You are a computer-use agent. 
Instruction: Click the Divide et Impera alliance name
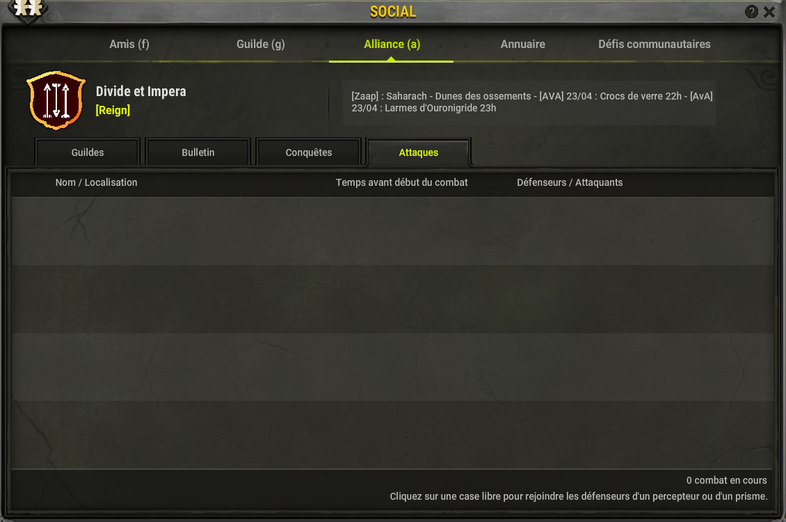point(141,91)
